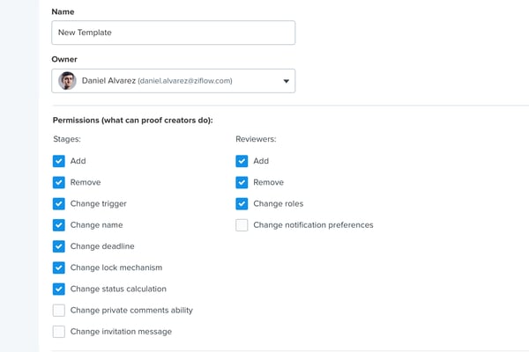529x352 pixels.
Task: Uncheck the Reviewers Remove checkbox
Action: (242, 182)
